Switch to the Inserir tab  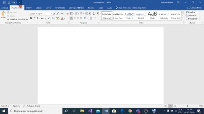(29, 8)
